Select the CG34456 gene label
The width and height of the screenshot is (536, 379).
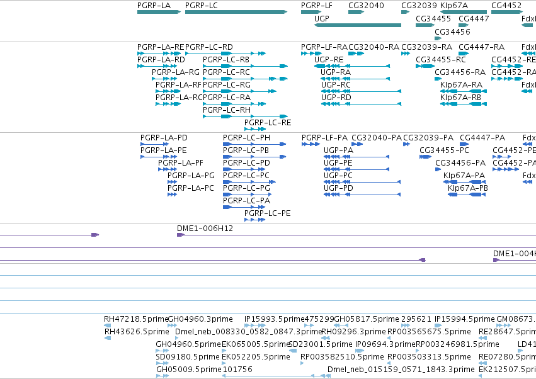pyautogui.click(x=453, y=31)
